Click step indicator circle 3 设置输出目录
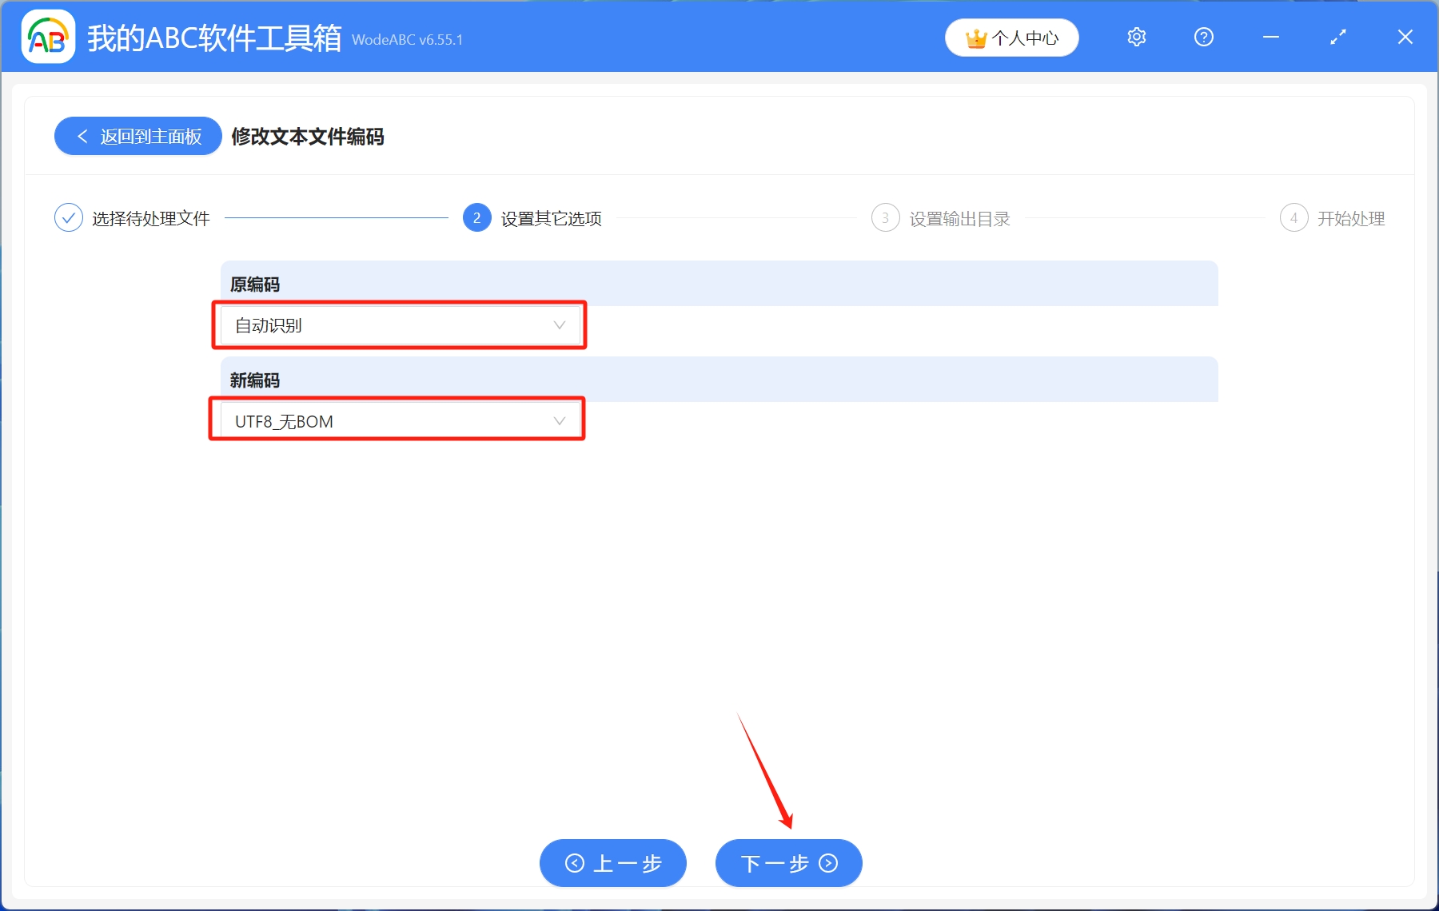1439x911 pixels. (x=885, y=217)
